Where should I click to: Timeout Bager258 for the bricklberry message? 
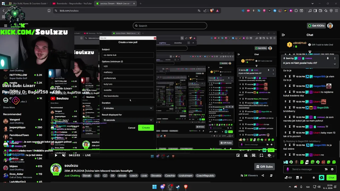point(290,108)
